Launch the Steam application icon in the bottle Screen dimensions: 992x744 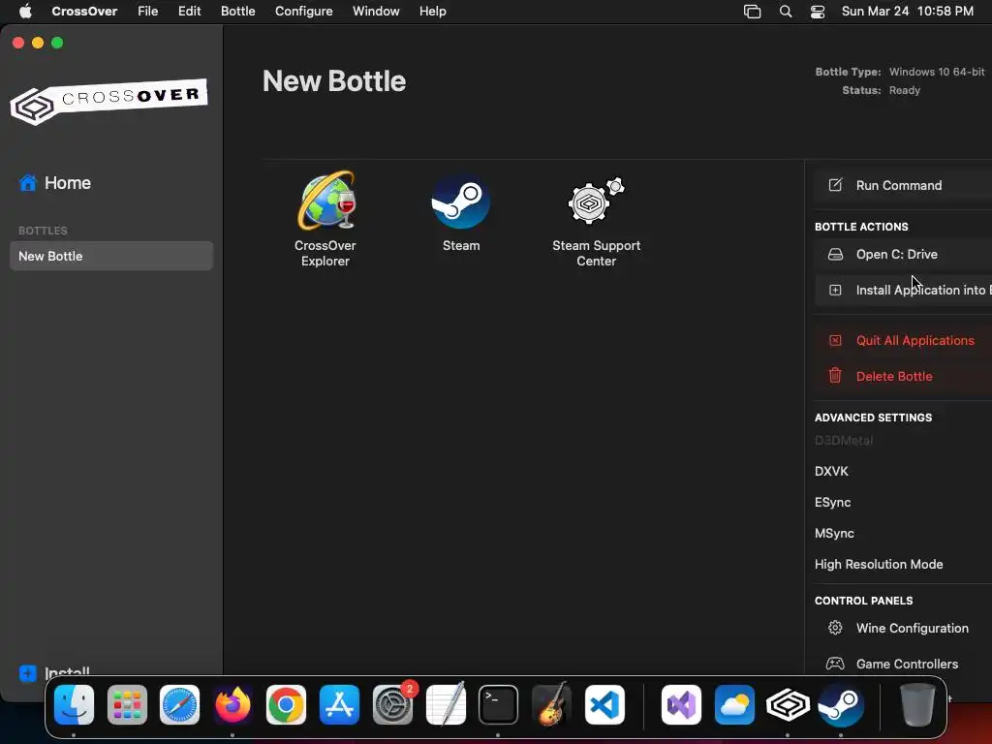point(460,201)
